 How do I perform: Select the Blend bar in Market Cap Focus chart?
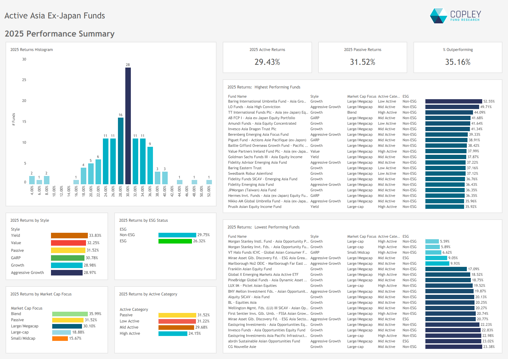pyautogui.click(x=70, y=314)
